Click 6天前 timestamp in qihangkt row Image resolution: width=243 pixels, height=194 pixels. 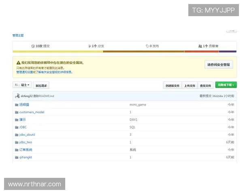coord(230,158)
